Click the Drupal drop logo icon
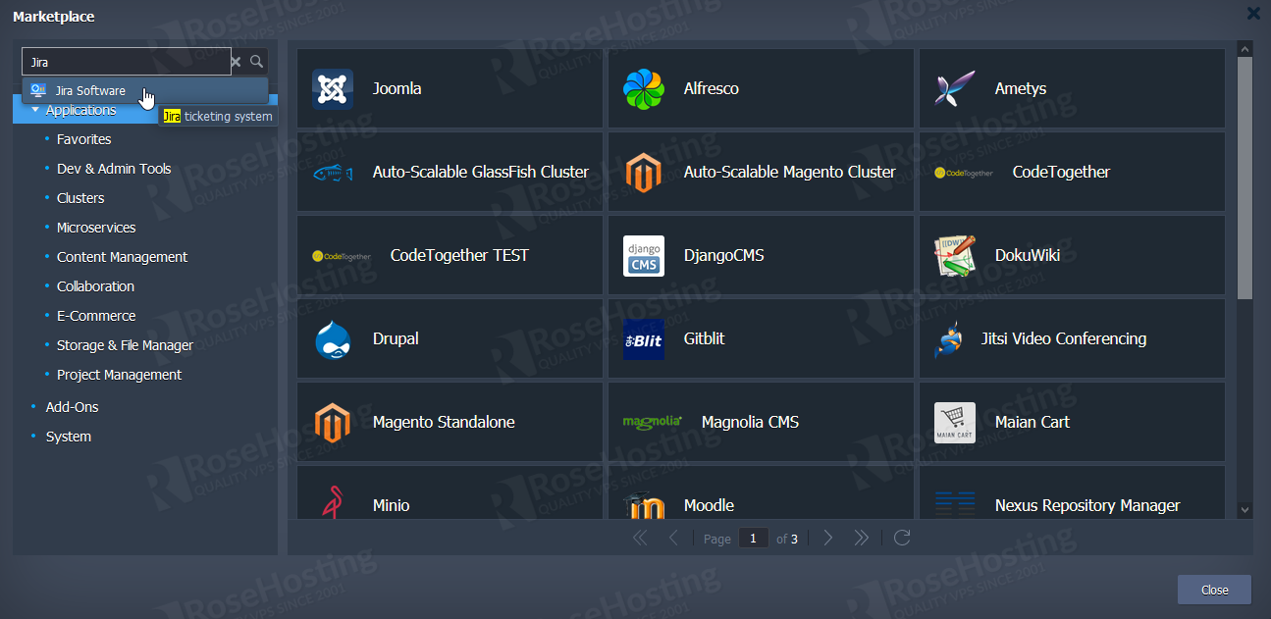Screen dimensions: 1271x619 (333, 339)
